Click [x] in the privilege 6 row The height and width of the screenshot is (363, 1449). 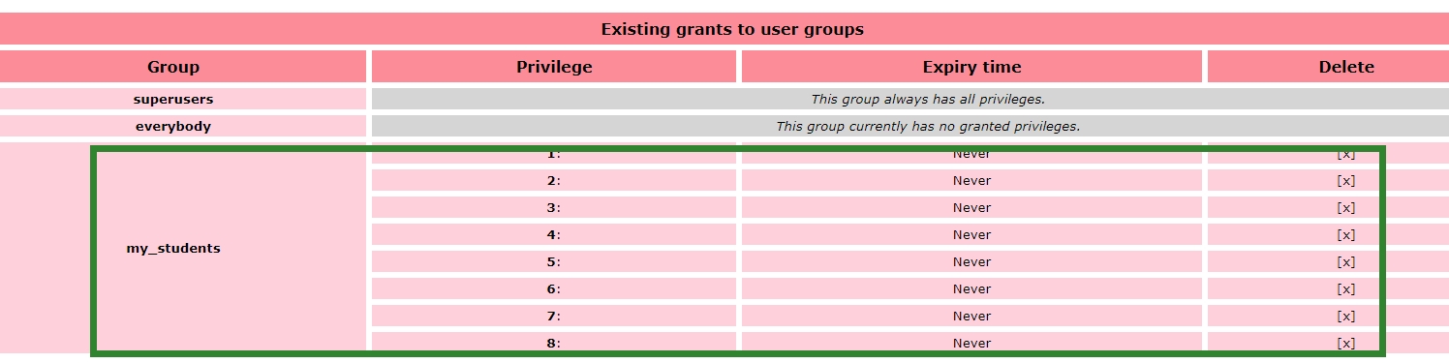tap(1345, 288)
